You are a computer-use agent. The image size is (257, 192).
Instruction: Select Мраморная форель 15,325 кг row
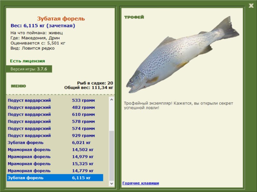point(55,164)
